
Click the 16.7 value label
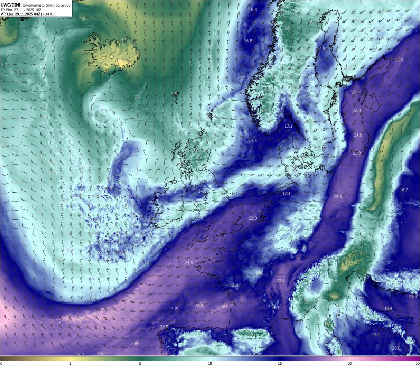click(404, 190)
